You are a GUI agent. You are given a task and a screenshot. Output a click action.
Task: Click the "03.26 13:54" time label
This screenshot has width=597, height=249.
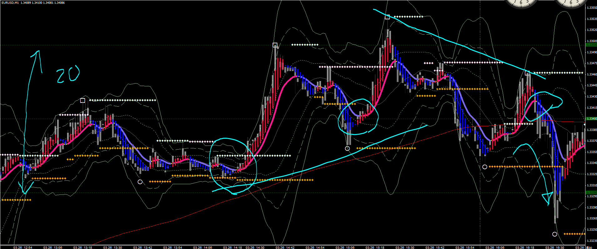(173, 247)
